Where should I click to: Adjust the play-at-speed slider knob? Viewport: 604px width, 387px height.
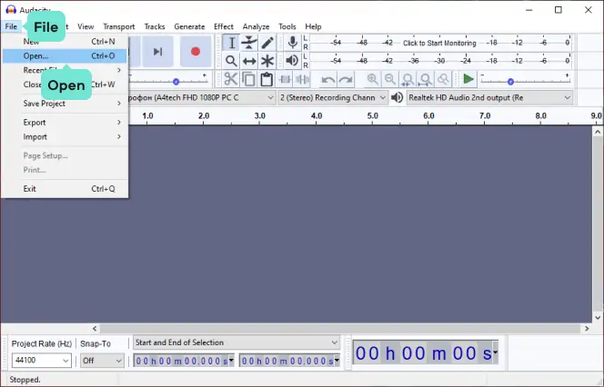pos(510,82)
